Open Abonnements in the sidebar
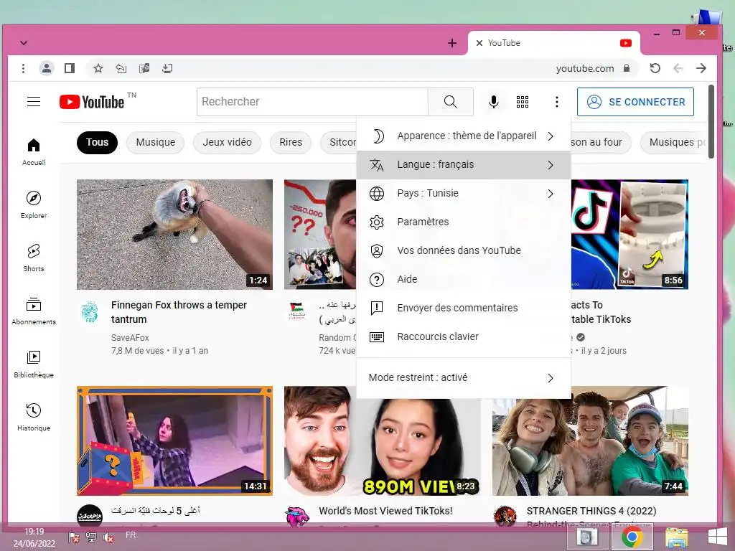Image resolution: width=735 pixels, height=551 pixels. [x=34, y=311]
